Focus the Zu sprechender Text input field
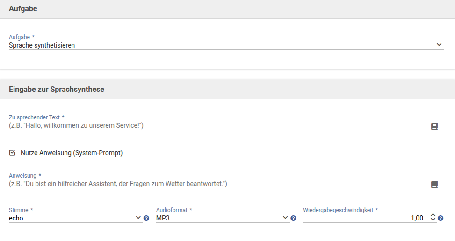 pyautogui.click(x=215, y=125)
